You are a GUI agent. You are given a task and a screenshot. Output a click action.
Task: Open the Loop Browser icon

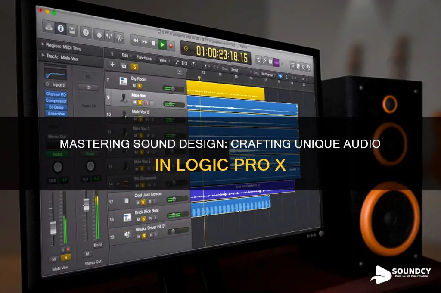(303, 67)
